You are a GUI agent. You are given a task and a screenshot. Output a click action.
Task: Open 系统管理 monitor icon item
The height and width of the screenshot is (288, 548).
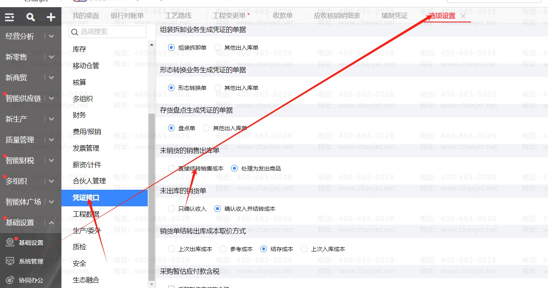10,261
